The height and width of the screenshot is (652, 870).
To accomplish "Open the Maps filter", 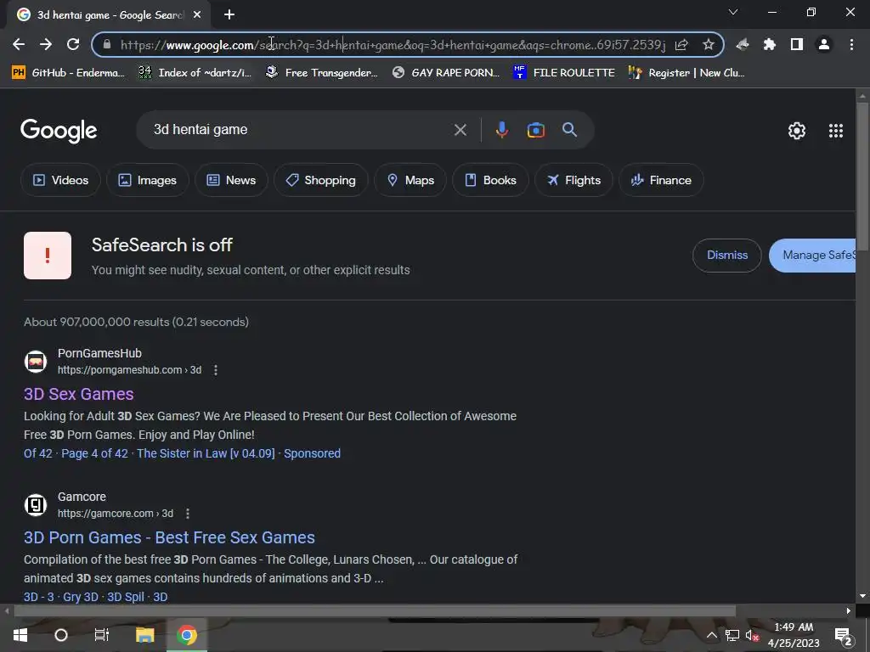I will pyautogui.click(x=410, y=180).
